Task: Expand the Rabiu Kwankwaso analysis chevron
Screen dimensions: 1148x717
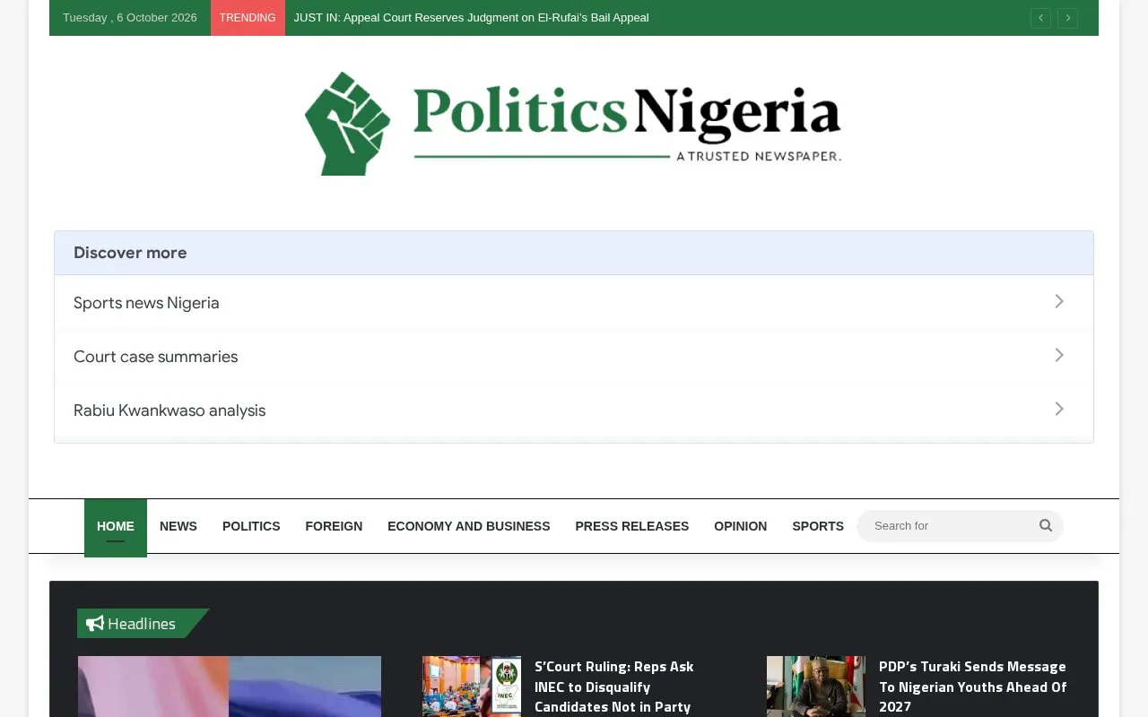Action: (x=1059, y=410)
